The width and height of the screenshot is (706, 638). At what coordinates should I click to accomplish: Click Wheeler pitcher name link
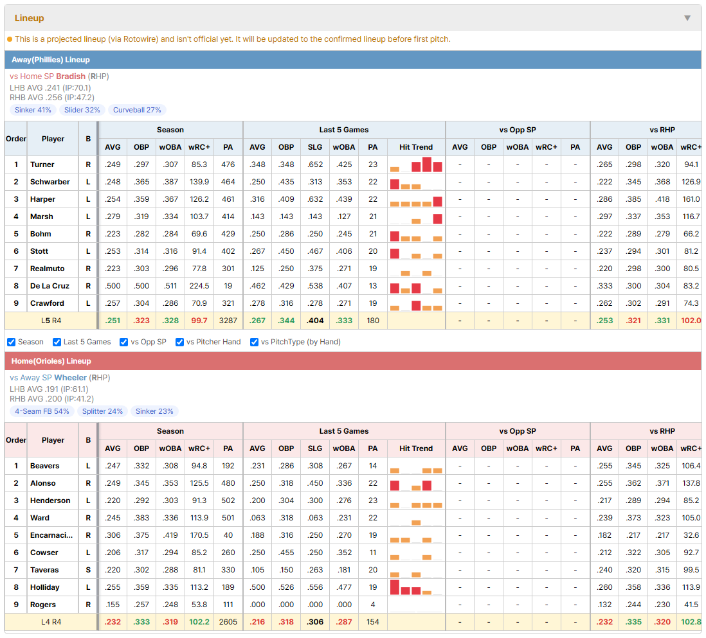point(70,378)
